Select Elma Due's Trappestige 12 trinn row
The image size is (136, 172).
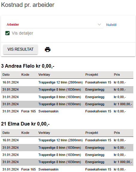click(x=67, y=140)
